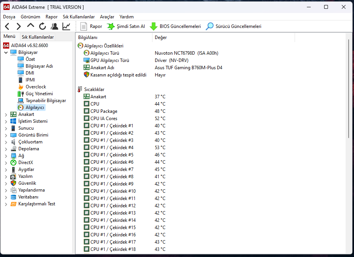
Task: Expand the Görüntü Birimi node
Action: [6, 135]
